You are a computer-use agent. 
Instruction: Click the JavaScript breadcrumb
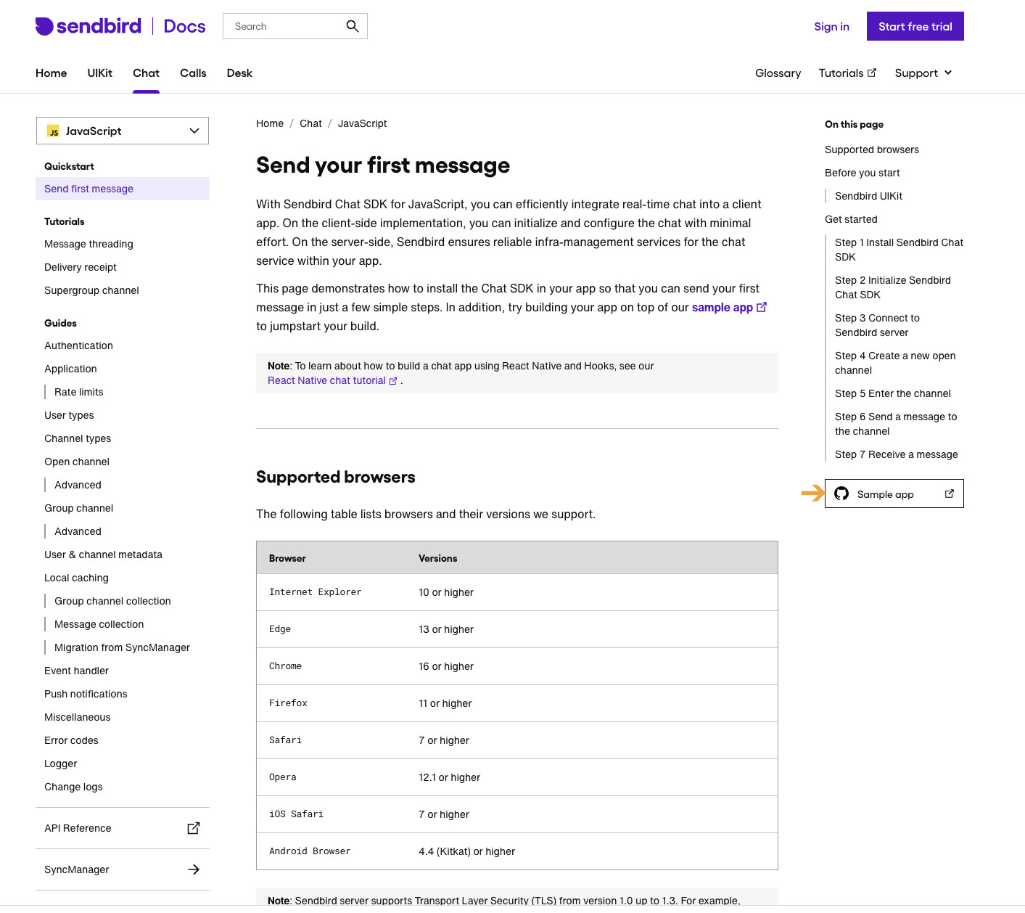(x=362, y=124)
